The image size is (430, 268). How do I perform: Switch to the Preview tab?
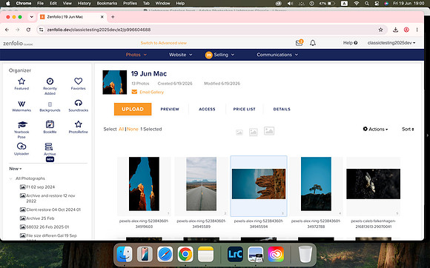pyautogui.click(x=170, y=109)
